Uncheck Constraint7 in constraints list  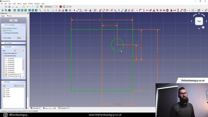(x=4, y=70)
